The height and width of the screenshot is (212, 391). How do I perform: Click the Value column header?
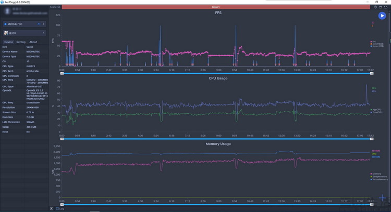[30, 47]
